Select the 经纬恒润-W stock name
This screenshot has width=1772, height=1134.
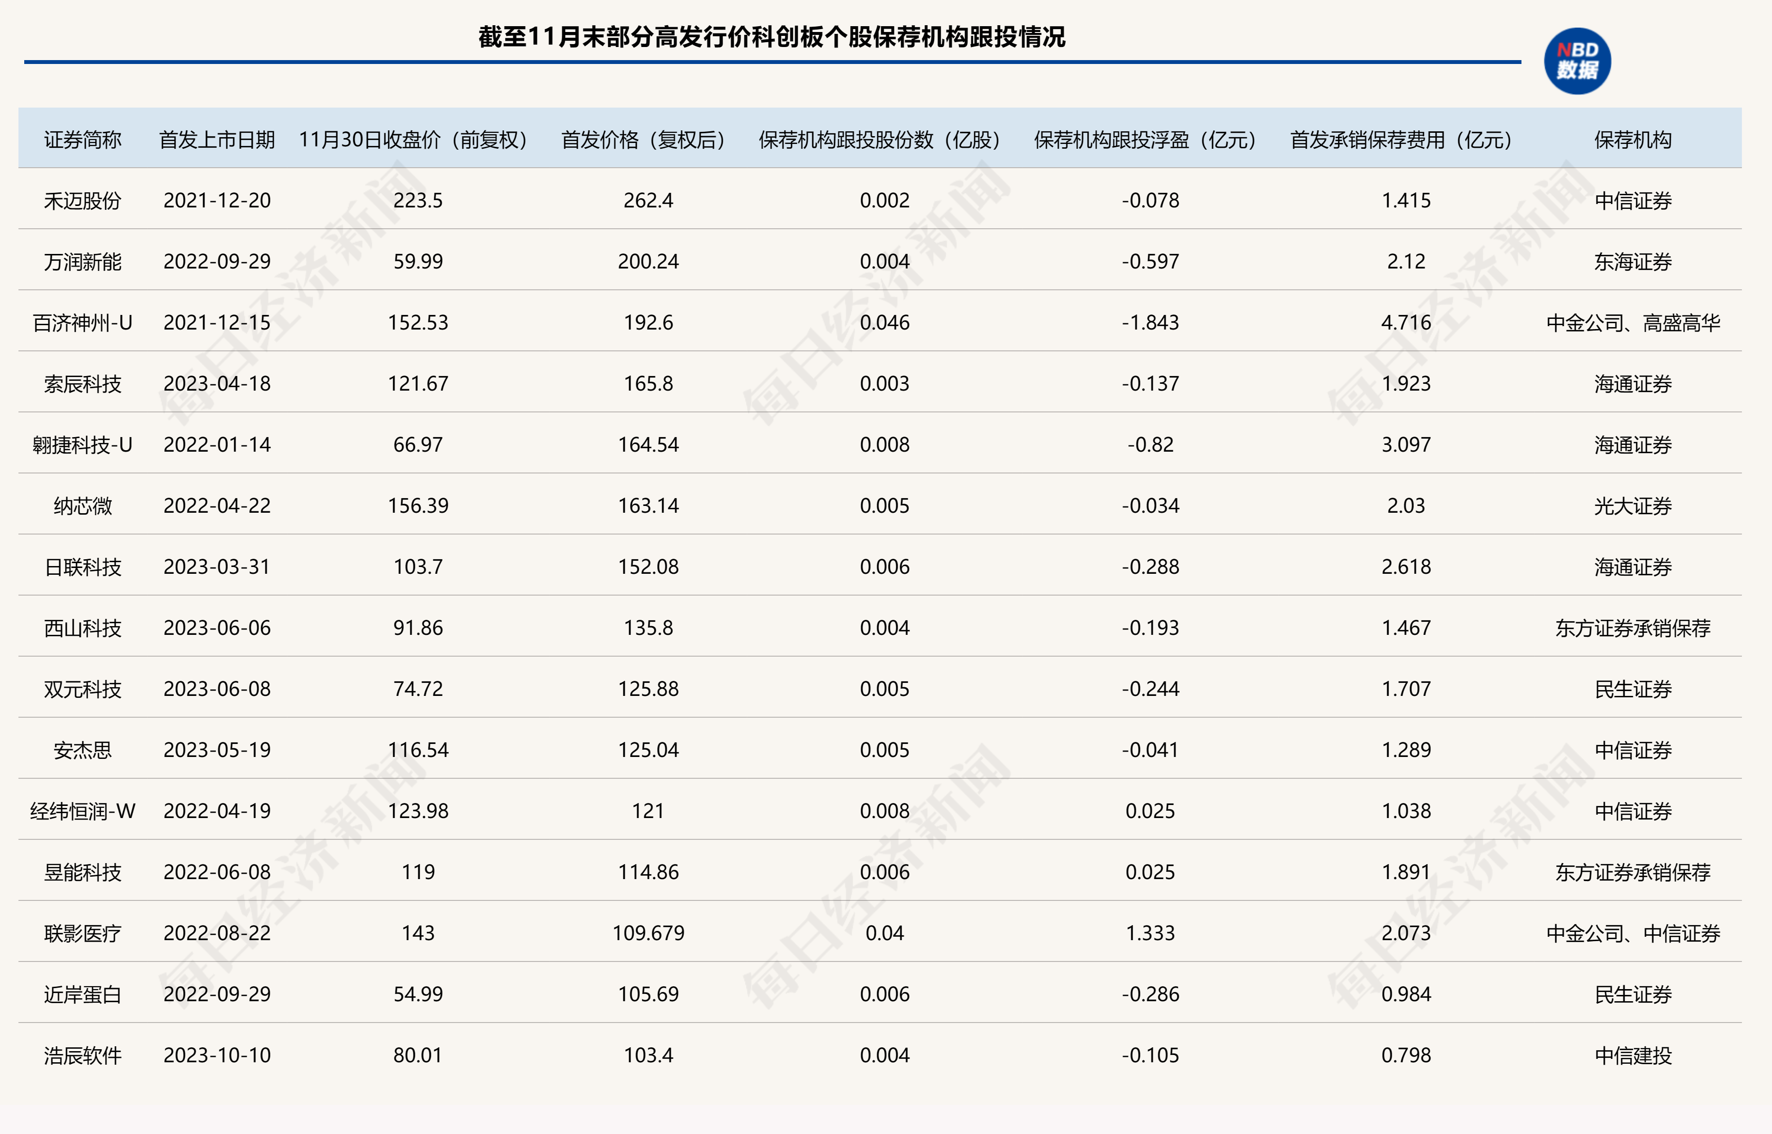[82, 811]
